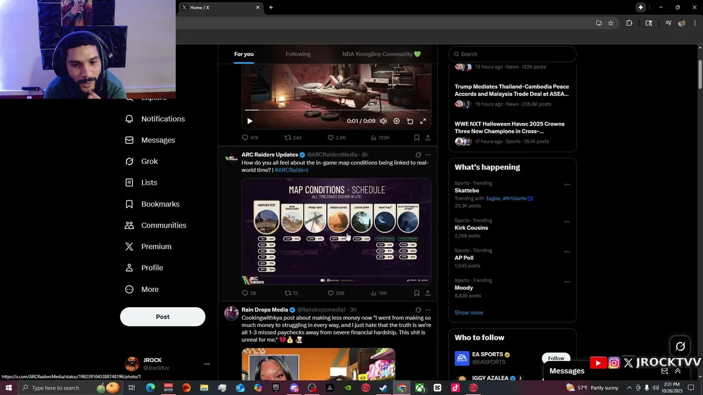Open the #ARCRaiders hashtag link
The image size is (703, 395).
click(291, 170)
